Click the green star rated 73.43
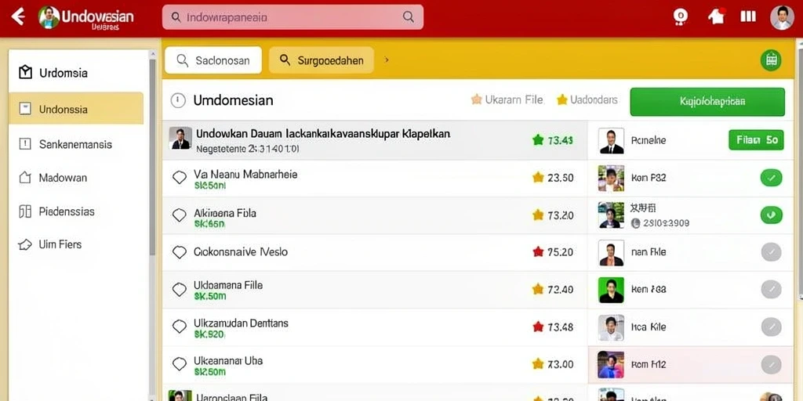This screenshot has height=401, width=803. (538, 139)
